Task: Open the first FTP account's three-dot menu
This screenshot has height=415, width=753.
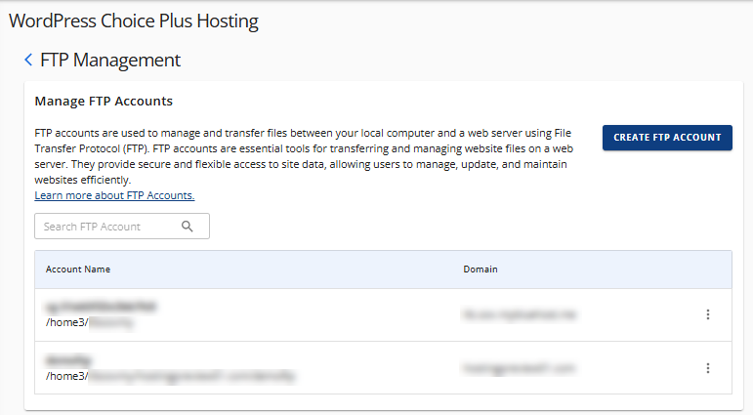Action: click(708, 314)
